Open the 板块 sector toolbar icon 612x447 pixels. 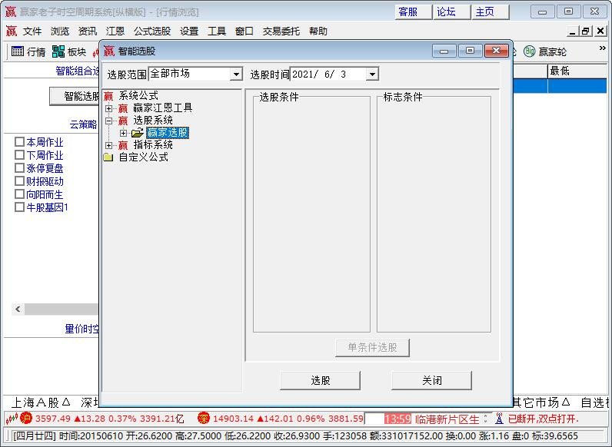(x=58, y=51)
